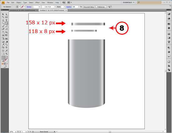Screen dimensions: 172x133
Task: Open the Go to Bridge icon
Action: click(x=64, y=2)
